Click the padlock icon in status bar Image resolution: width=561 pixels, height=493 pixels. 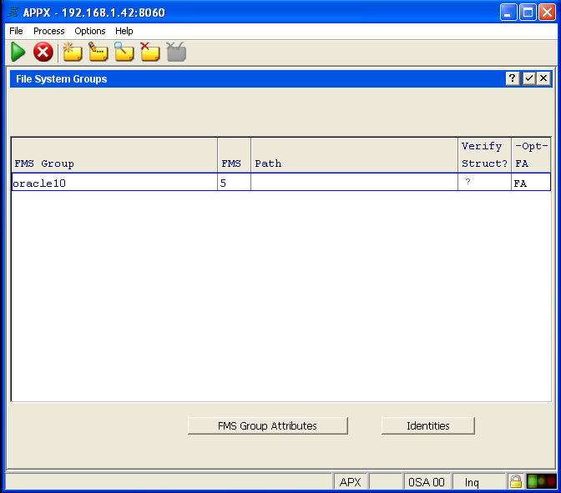tap(516, 482)
